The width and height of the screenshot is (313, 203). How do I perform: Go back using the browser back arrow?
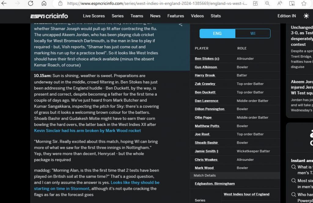(x=4, y=3)
